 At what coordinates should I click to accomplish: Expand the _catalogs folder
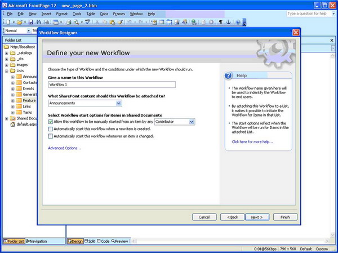6,53
